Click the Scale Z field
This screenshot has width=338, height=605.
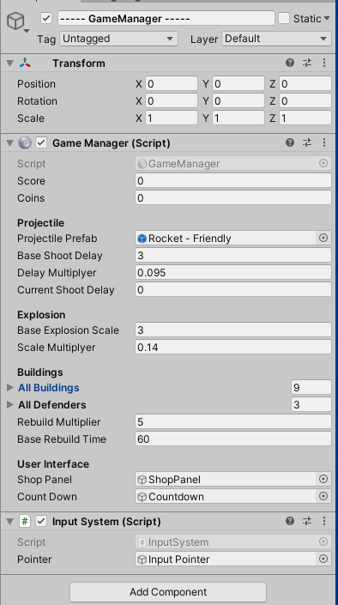305,118
